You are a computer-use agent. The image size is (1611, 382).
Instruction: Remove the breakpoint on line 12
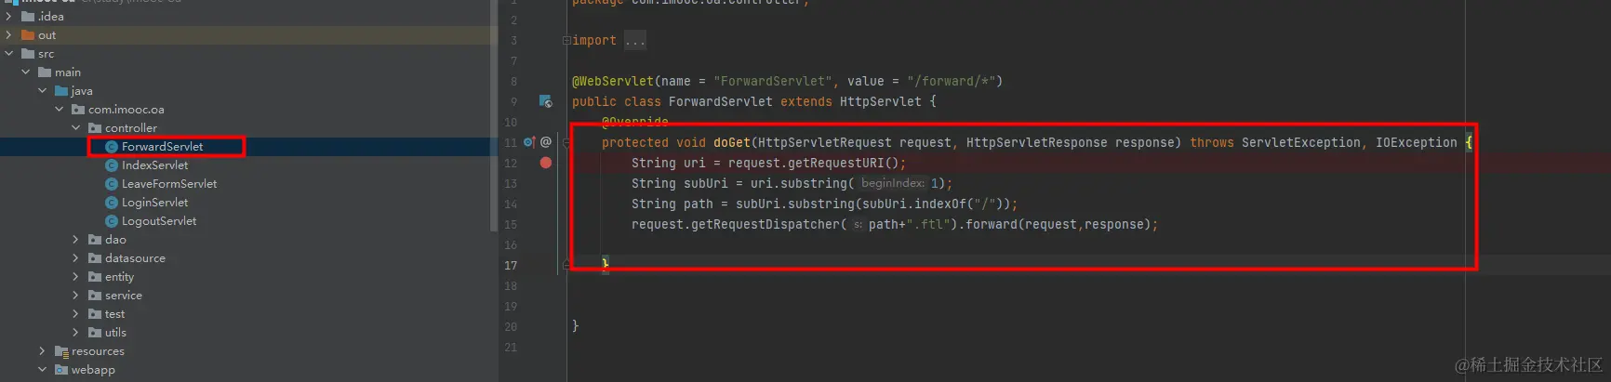(x=546, y=163)
